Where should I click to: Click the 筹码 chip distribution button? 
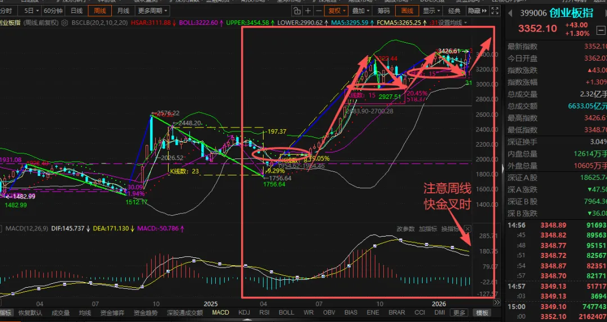coord(383,11)
